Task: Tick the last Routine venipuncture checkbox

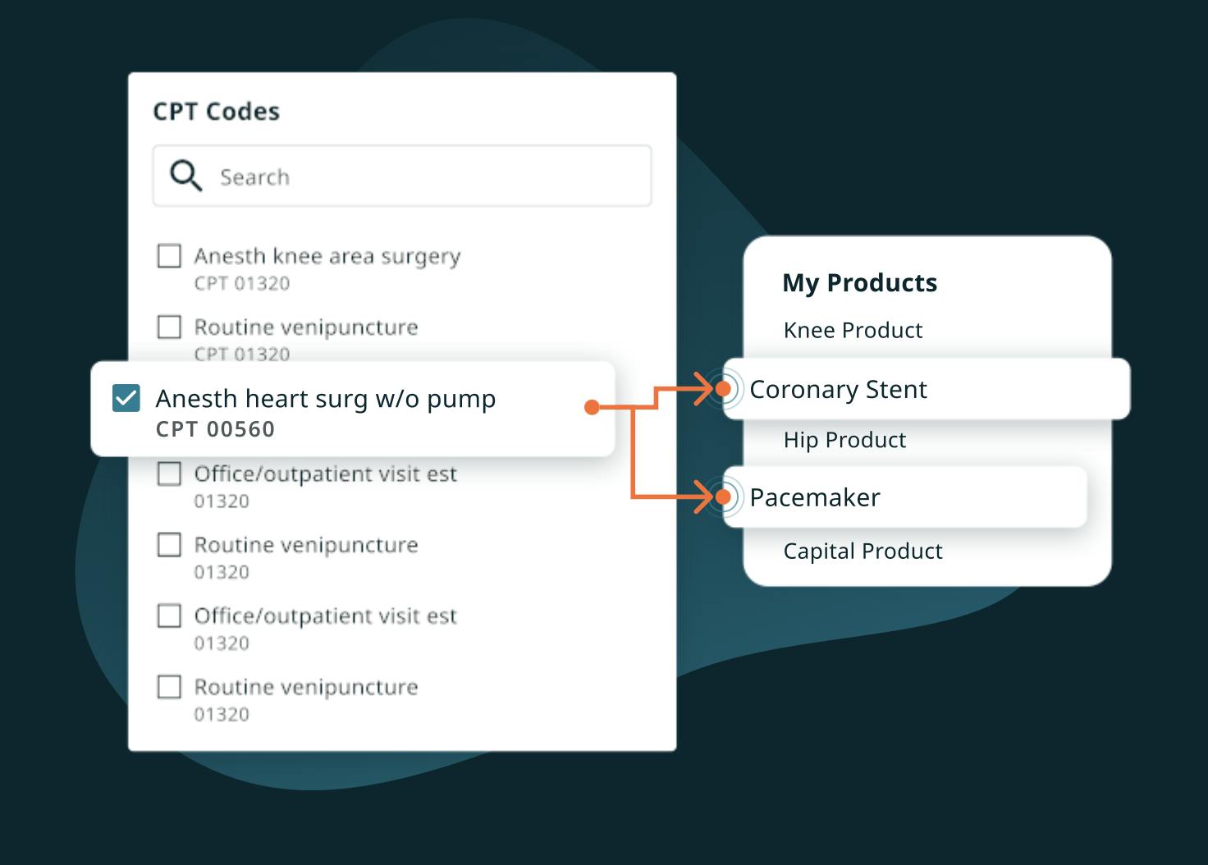Action: (x=169, y=686)
